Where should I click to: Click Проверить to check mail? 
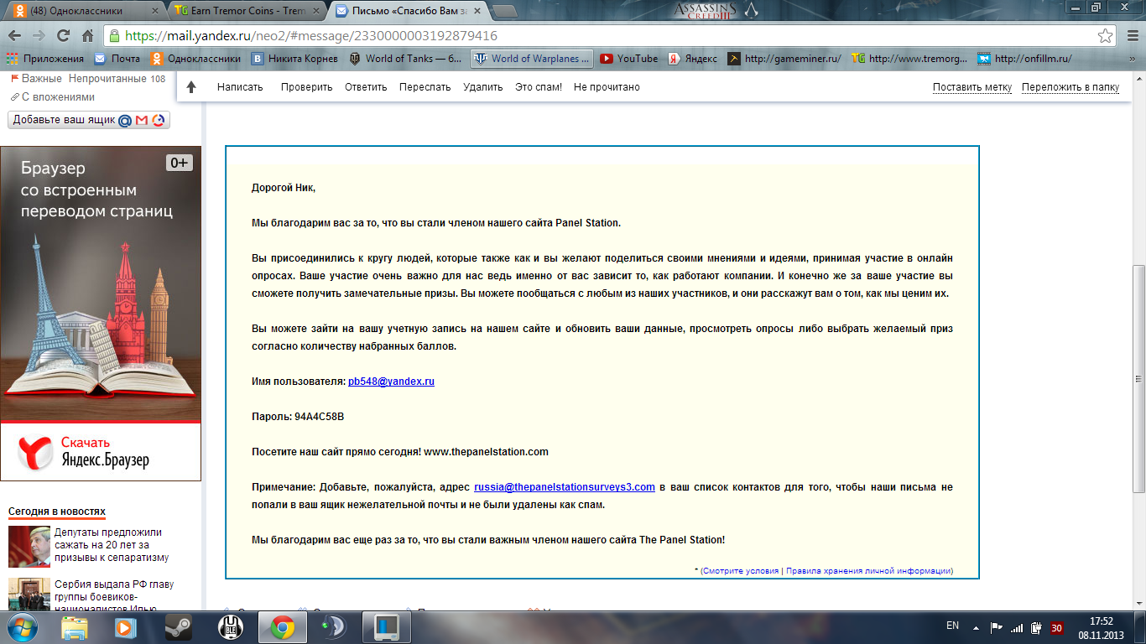(x=306, y=87)
